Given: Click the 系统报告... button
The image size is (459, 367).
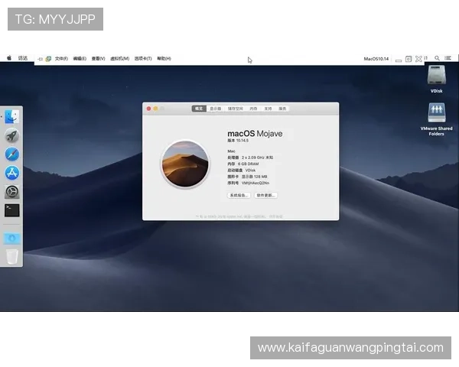Looking at the screenshot, I should [239, 195].
